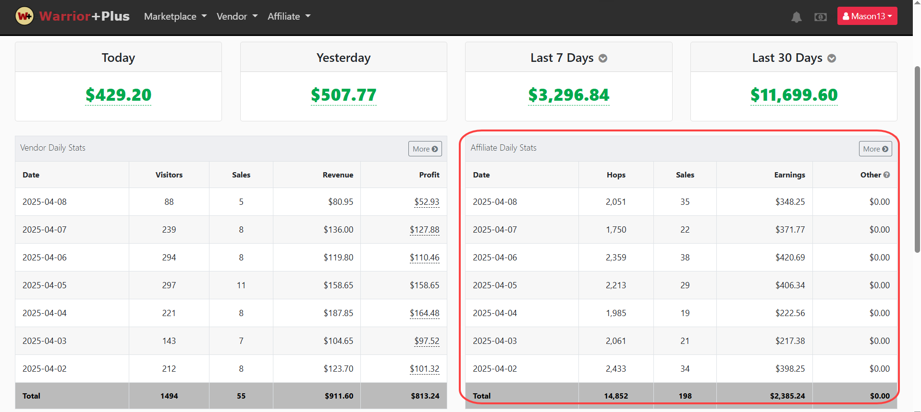Screen dimensions: 921x412
Task: Click the $52.93 profit link
Action: click(x=427, y=202)
